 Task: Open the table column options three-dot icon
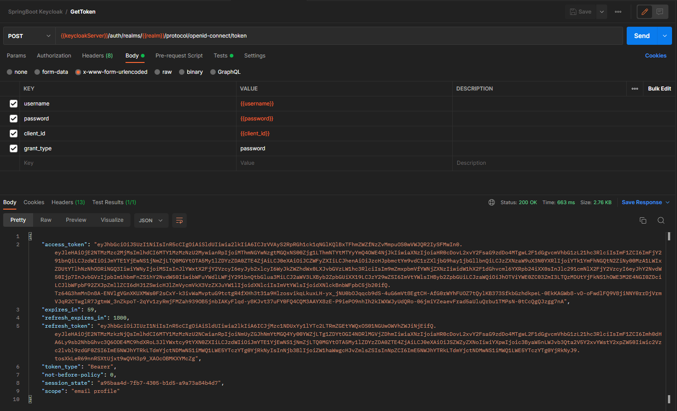point(635,89)
